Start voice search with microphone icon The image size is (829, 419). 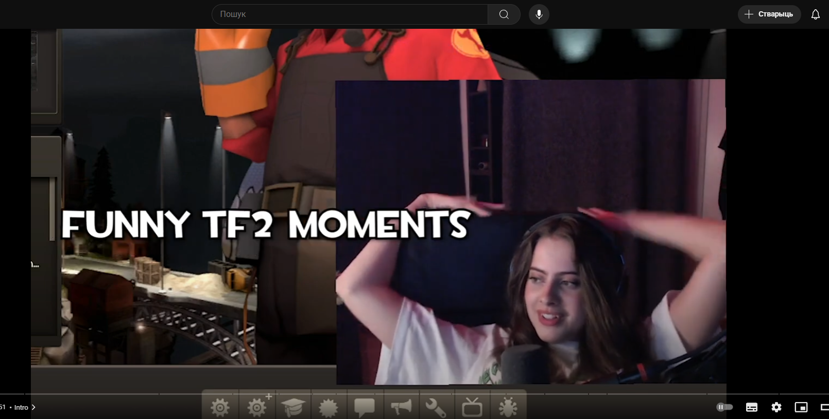coord(539,14)
